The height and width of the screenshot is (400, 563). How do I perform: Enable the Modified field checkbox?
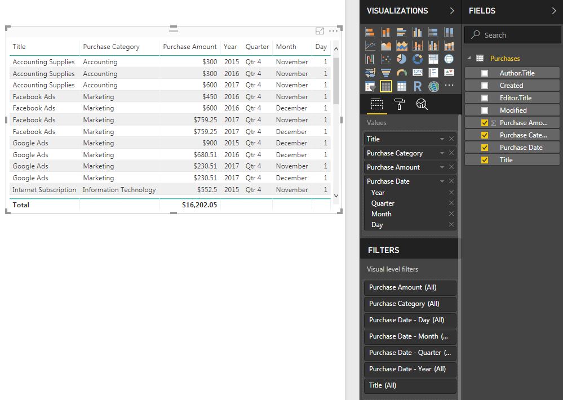coord(485,110)
